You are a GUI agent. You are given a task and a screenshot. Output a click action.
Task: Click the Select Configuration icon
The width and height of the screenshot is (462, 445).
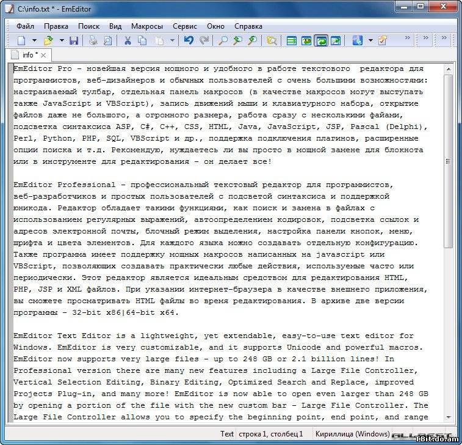[x=358, y=40]
